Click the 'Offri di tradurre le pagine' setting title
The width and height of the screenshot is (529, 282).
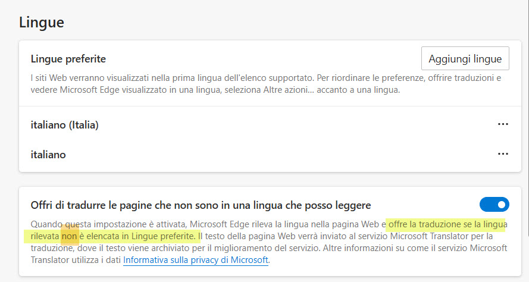(x=201, y=205)
